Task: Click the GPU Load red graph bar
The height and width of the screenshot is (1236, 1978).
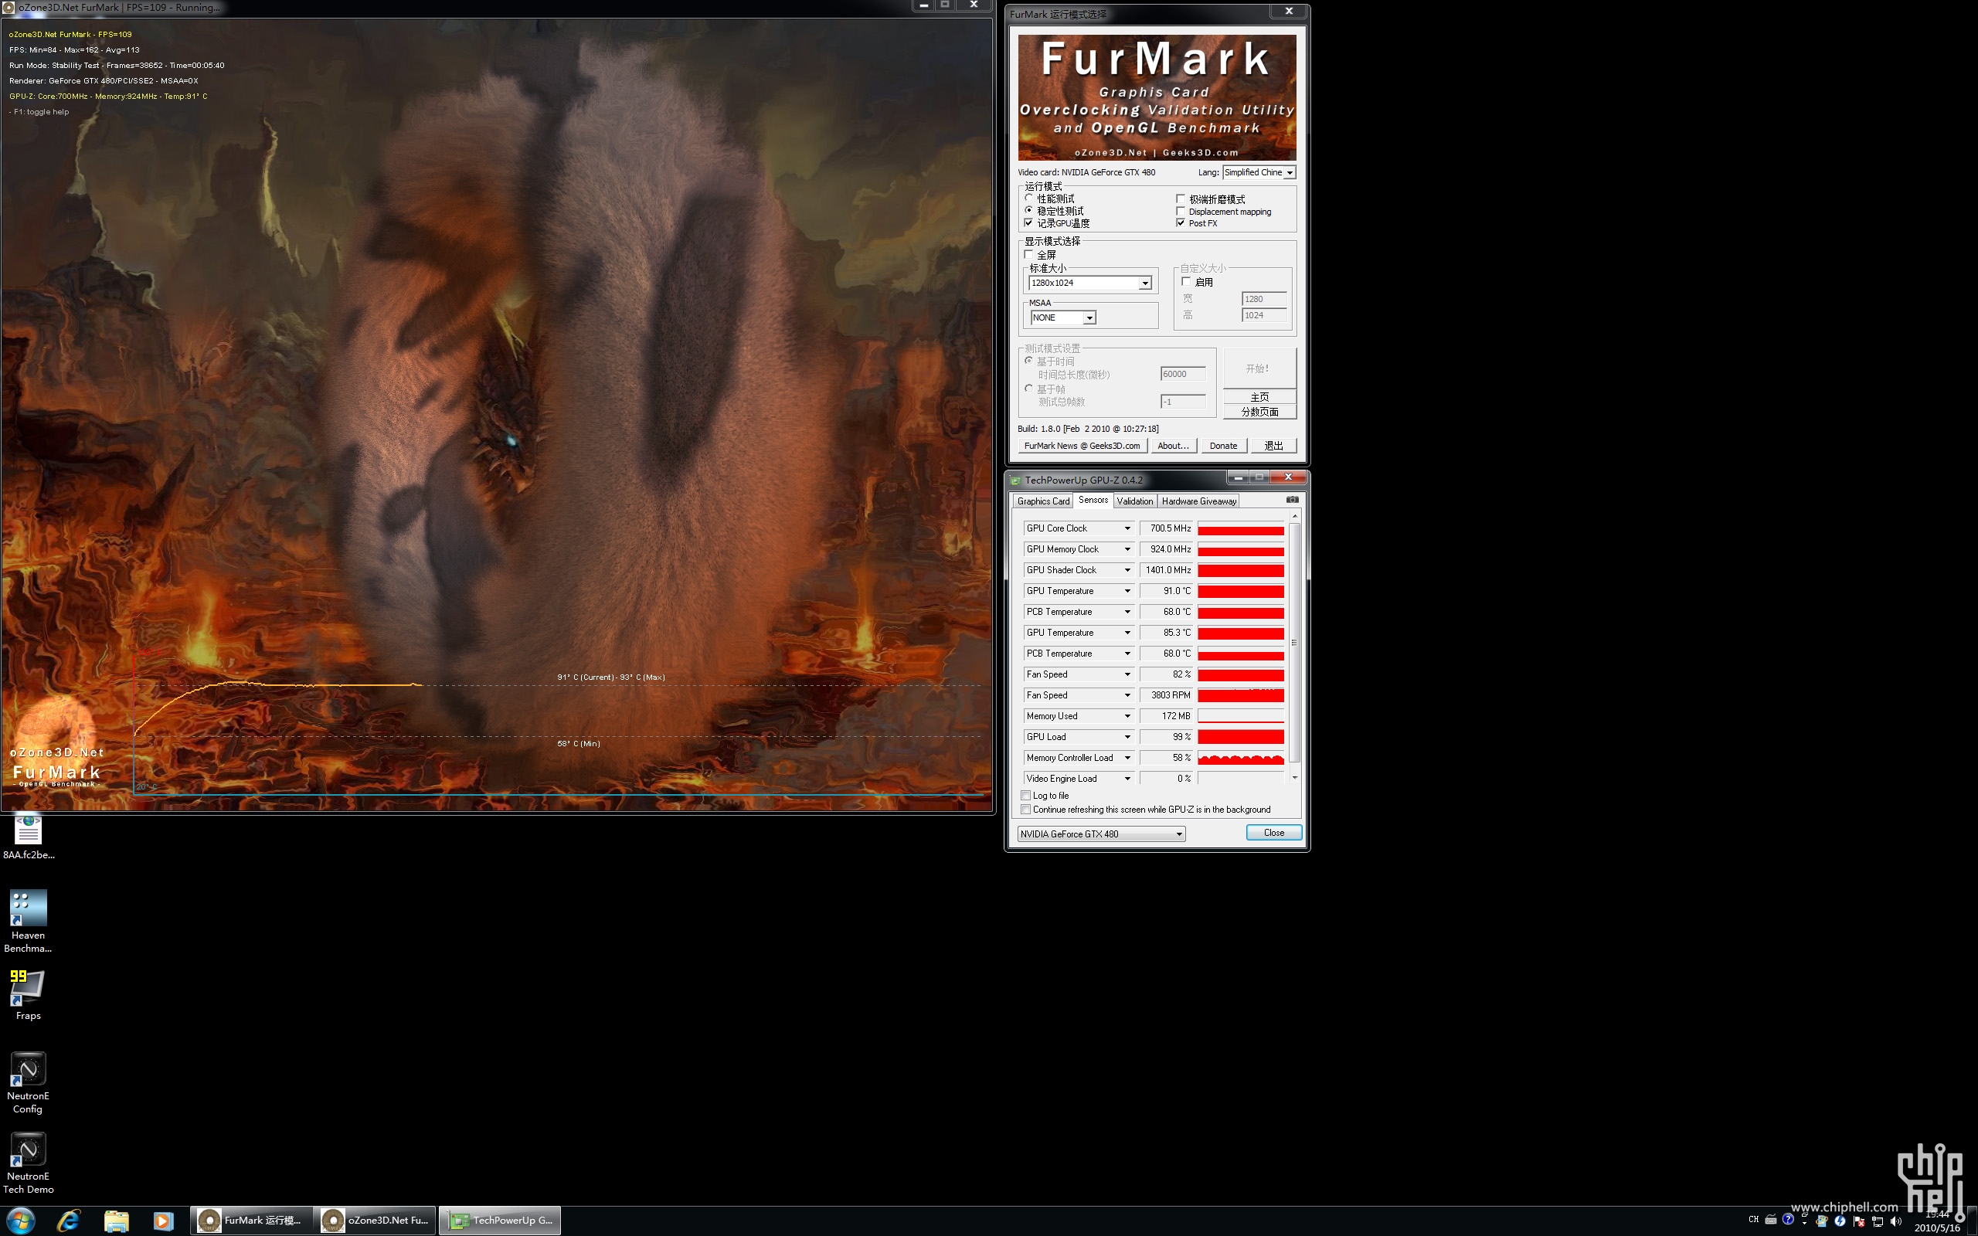Action: coord(1241,736)
